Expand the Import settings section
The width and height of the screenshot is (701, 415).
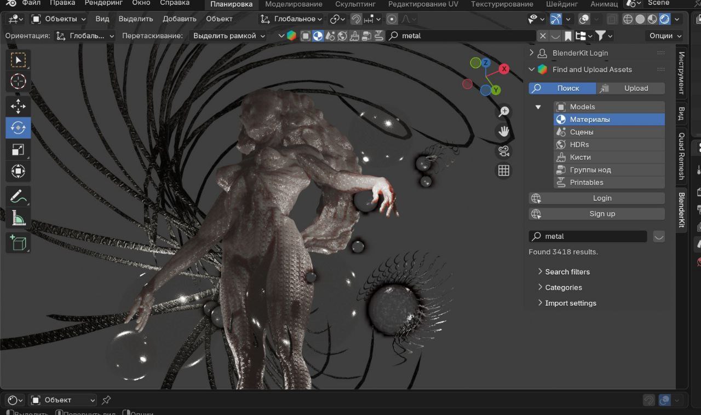pos(570,303)
